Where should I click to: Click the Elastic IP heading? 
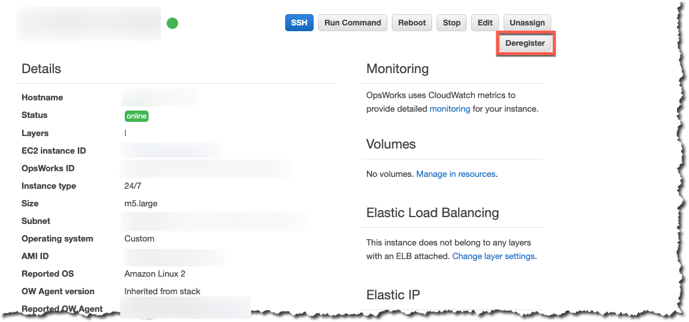click(x=393, y=295)
